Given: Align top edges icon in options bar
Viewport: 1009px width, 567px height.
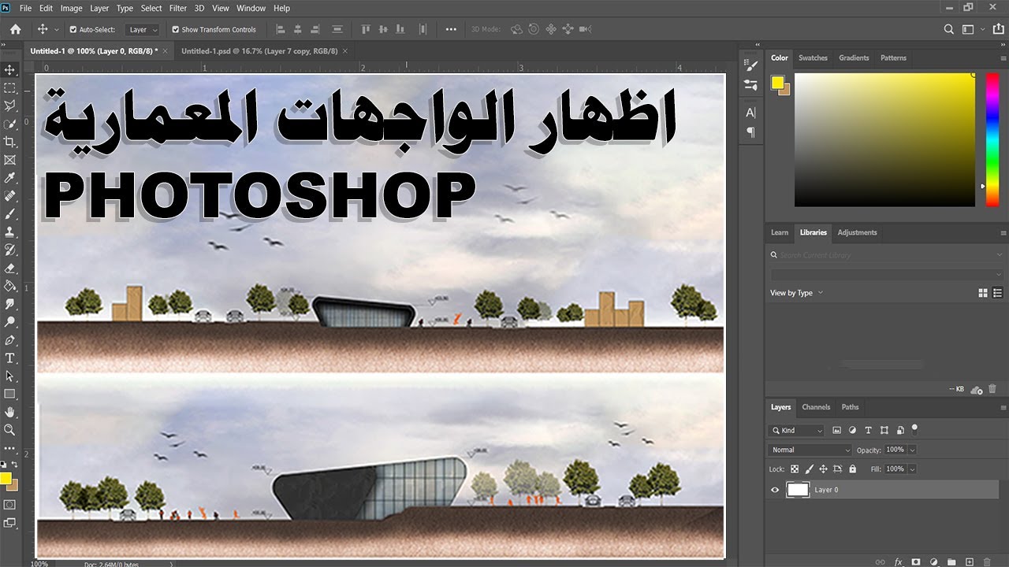Looking at the screenshot, I should pyautogui.click(x=365, y=29).
